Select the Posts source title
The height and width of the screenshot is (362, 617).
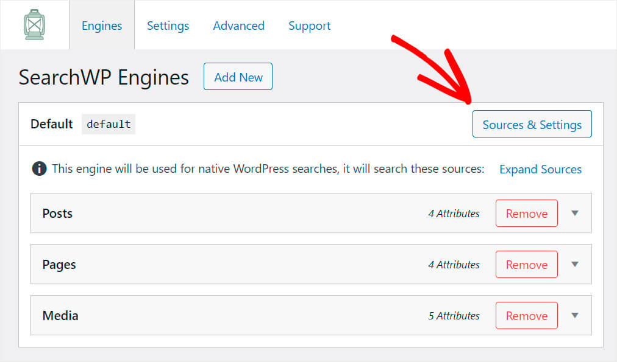pyautogui.click(x=57, y=213)
